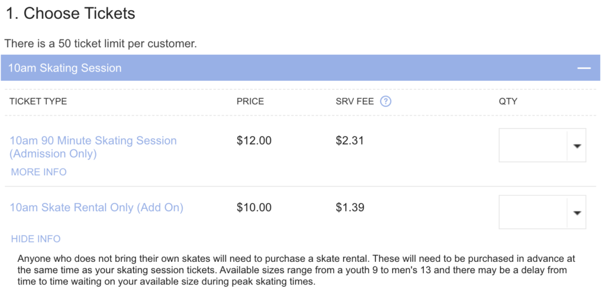This screenshot has height=292, width=606.
Task: Open the 10am Skate Rental Only link
Action: (96, 208)
